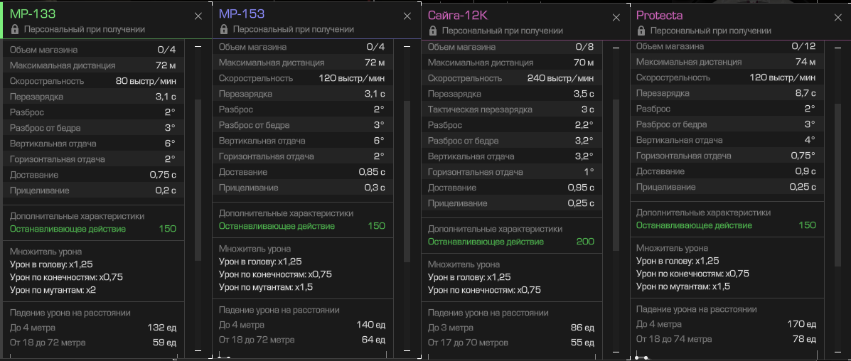The image size is (851, 361).
Task: Select the Сайга-12К title
Action: click(x=458, y=15)
